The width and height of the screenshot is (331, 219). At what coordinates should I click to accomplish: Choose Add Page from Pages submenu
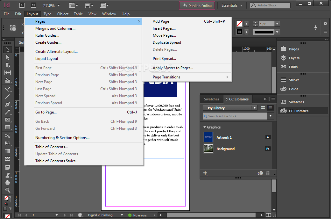tap(187, 21)
